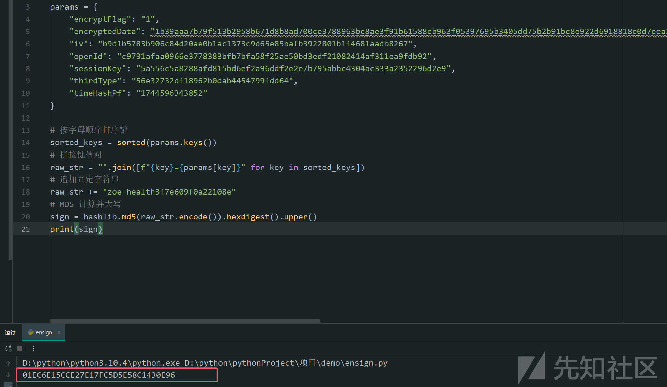Select the ensign run tab
The image size is (667, 387).
pyautogui.click(x=44, y=332)
